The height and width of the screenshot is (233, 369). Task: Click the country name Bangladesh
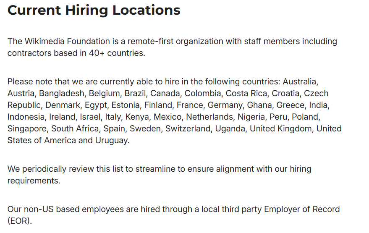pyautogui.click(x=62, y=93)
